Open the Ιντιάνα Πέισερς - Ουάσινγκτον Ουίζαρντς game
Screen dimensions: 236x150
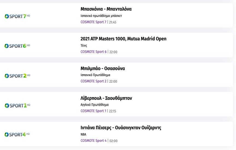pos(121,128)
